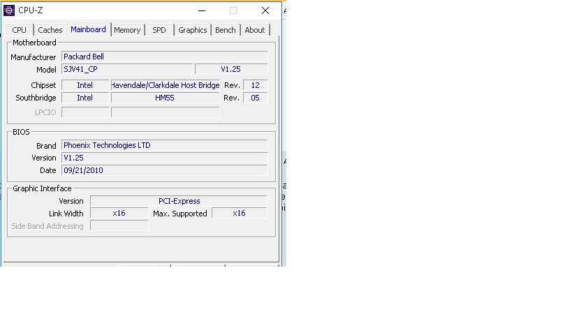Open the Caches tab
572x321 pixels.
point(50,30)
